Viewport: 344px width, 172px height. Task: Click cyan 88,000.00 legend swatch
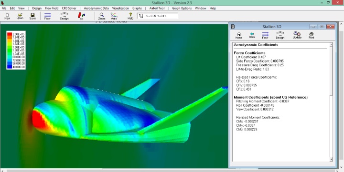point(10,57)
